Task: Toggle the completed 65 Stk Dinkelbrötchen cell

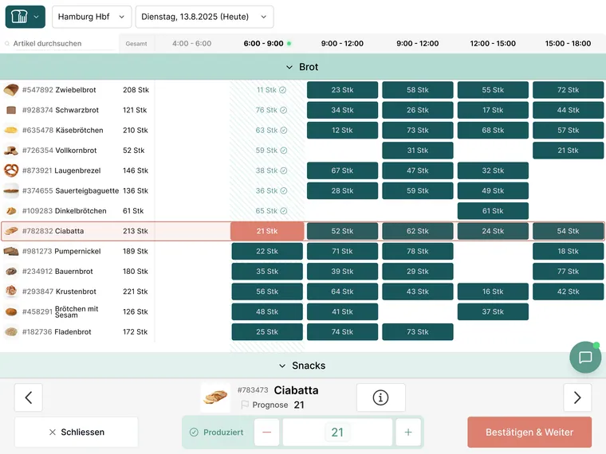Action: (x=271, y=211)
